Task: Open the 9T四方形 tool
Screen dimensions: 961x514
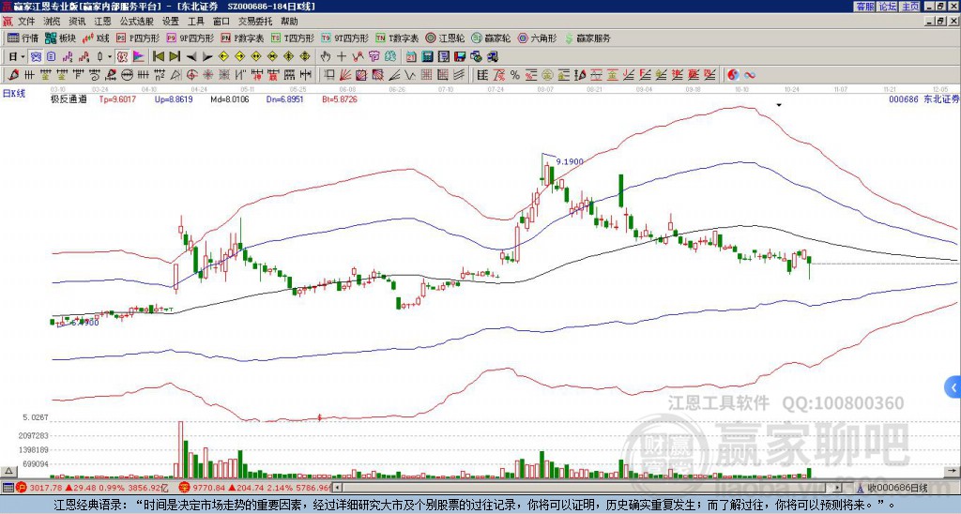Action: tap(344, 38)
